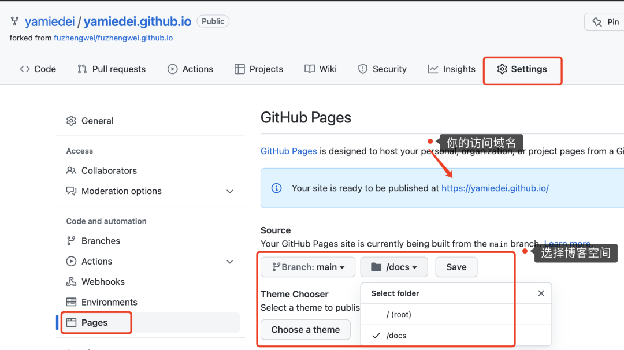The height and width of the screenshot is (350, 624).
Task: Open the https://yamiedei.github.io/ link
Action: [495, 188]
